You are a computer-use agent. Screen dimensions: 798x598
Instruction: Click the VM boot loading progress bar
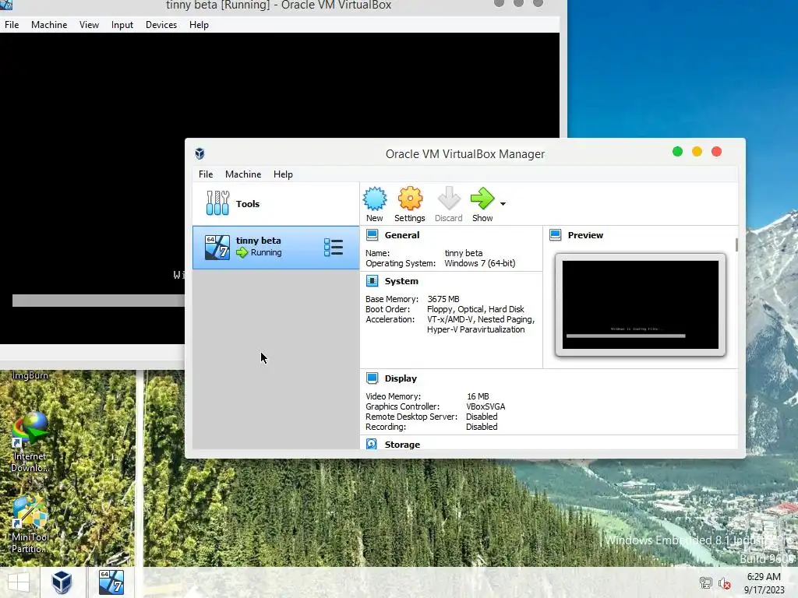tap(98, 301)
